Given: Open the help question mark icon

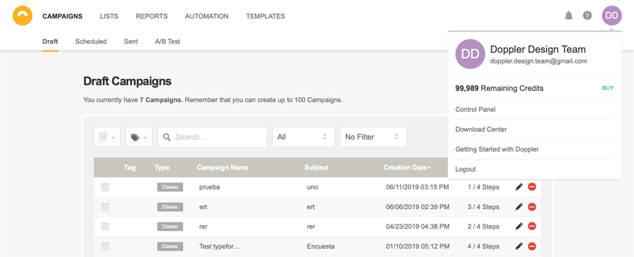Looking at the screenshot, I should [587, 15].
